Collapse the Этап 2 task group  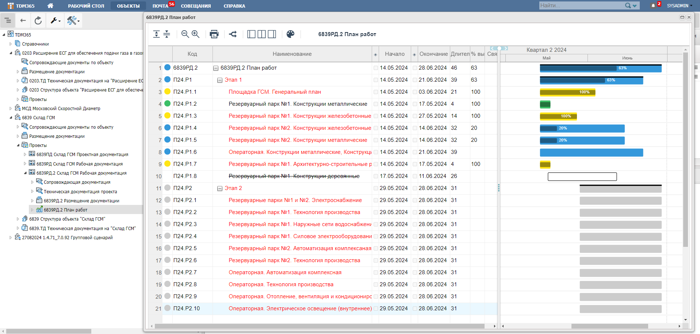[220, 189]
